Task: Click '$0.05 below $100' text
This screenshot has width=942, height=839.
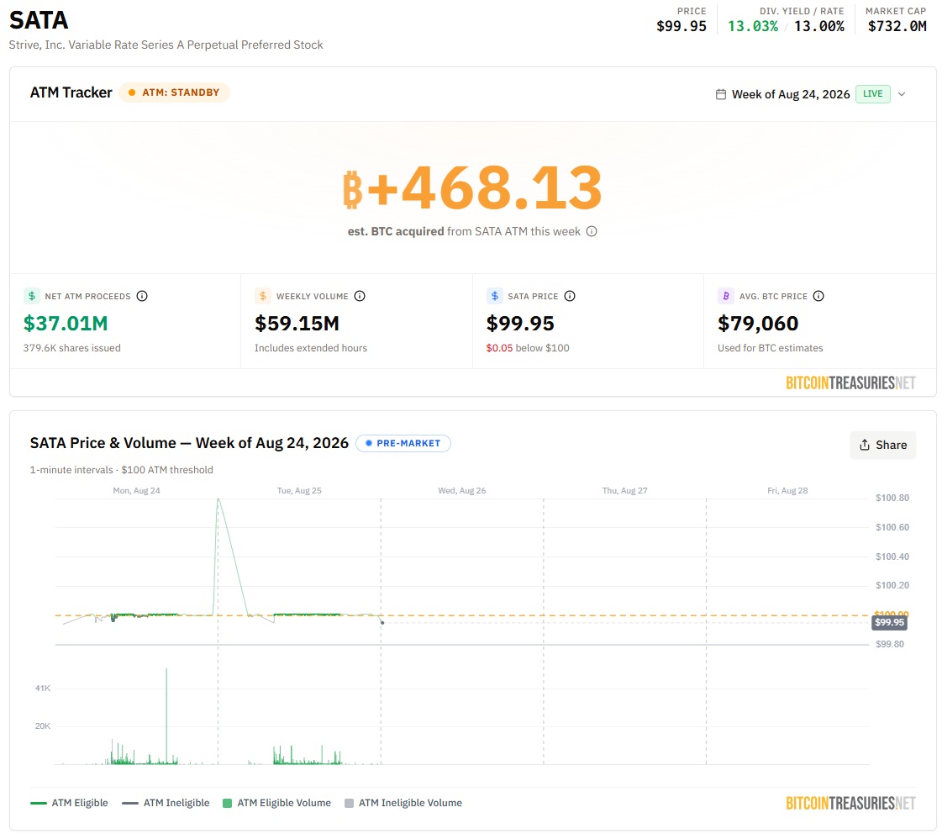Action: (528, 348)
